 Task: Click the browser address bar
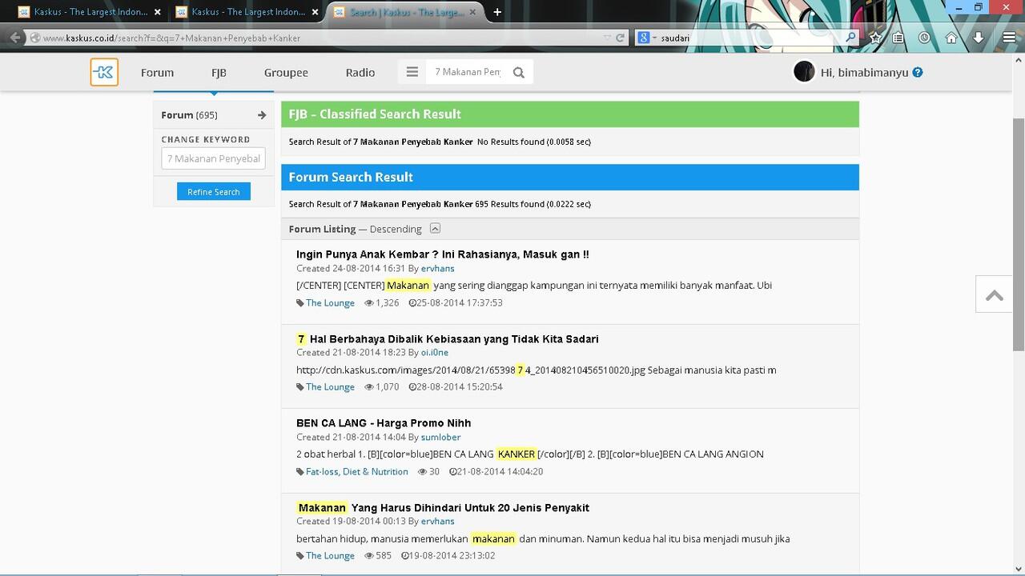tap(320, 38)
